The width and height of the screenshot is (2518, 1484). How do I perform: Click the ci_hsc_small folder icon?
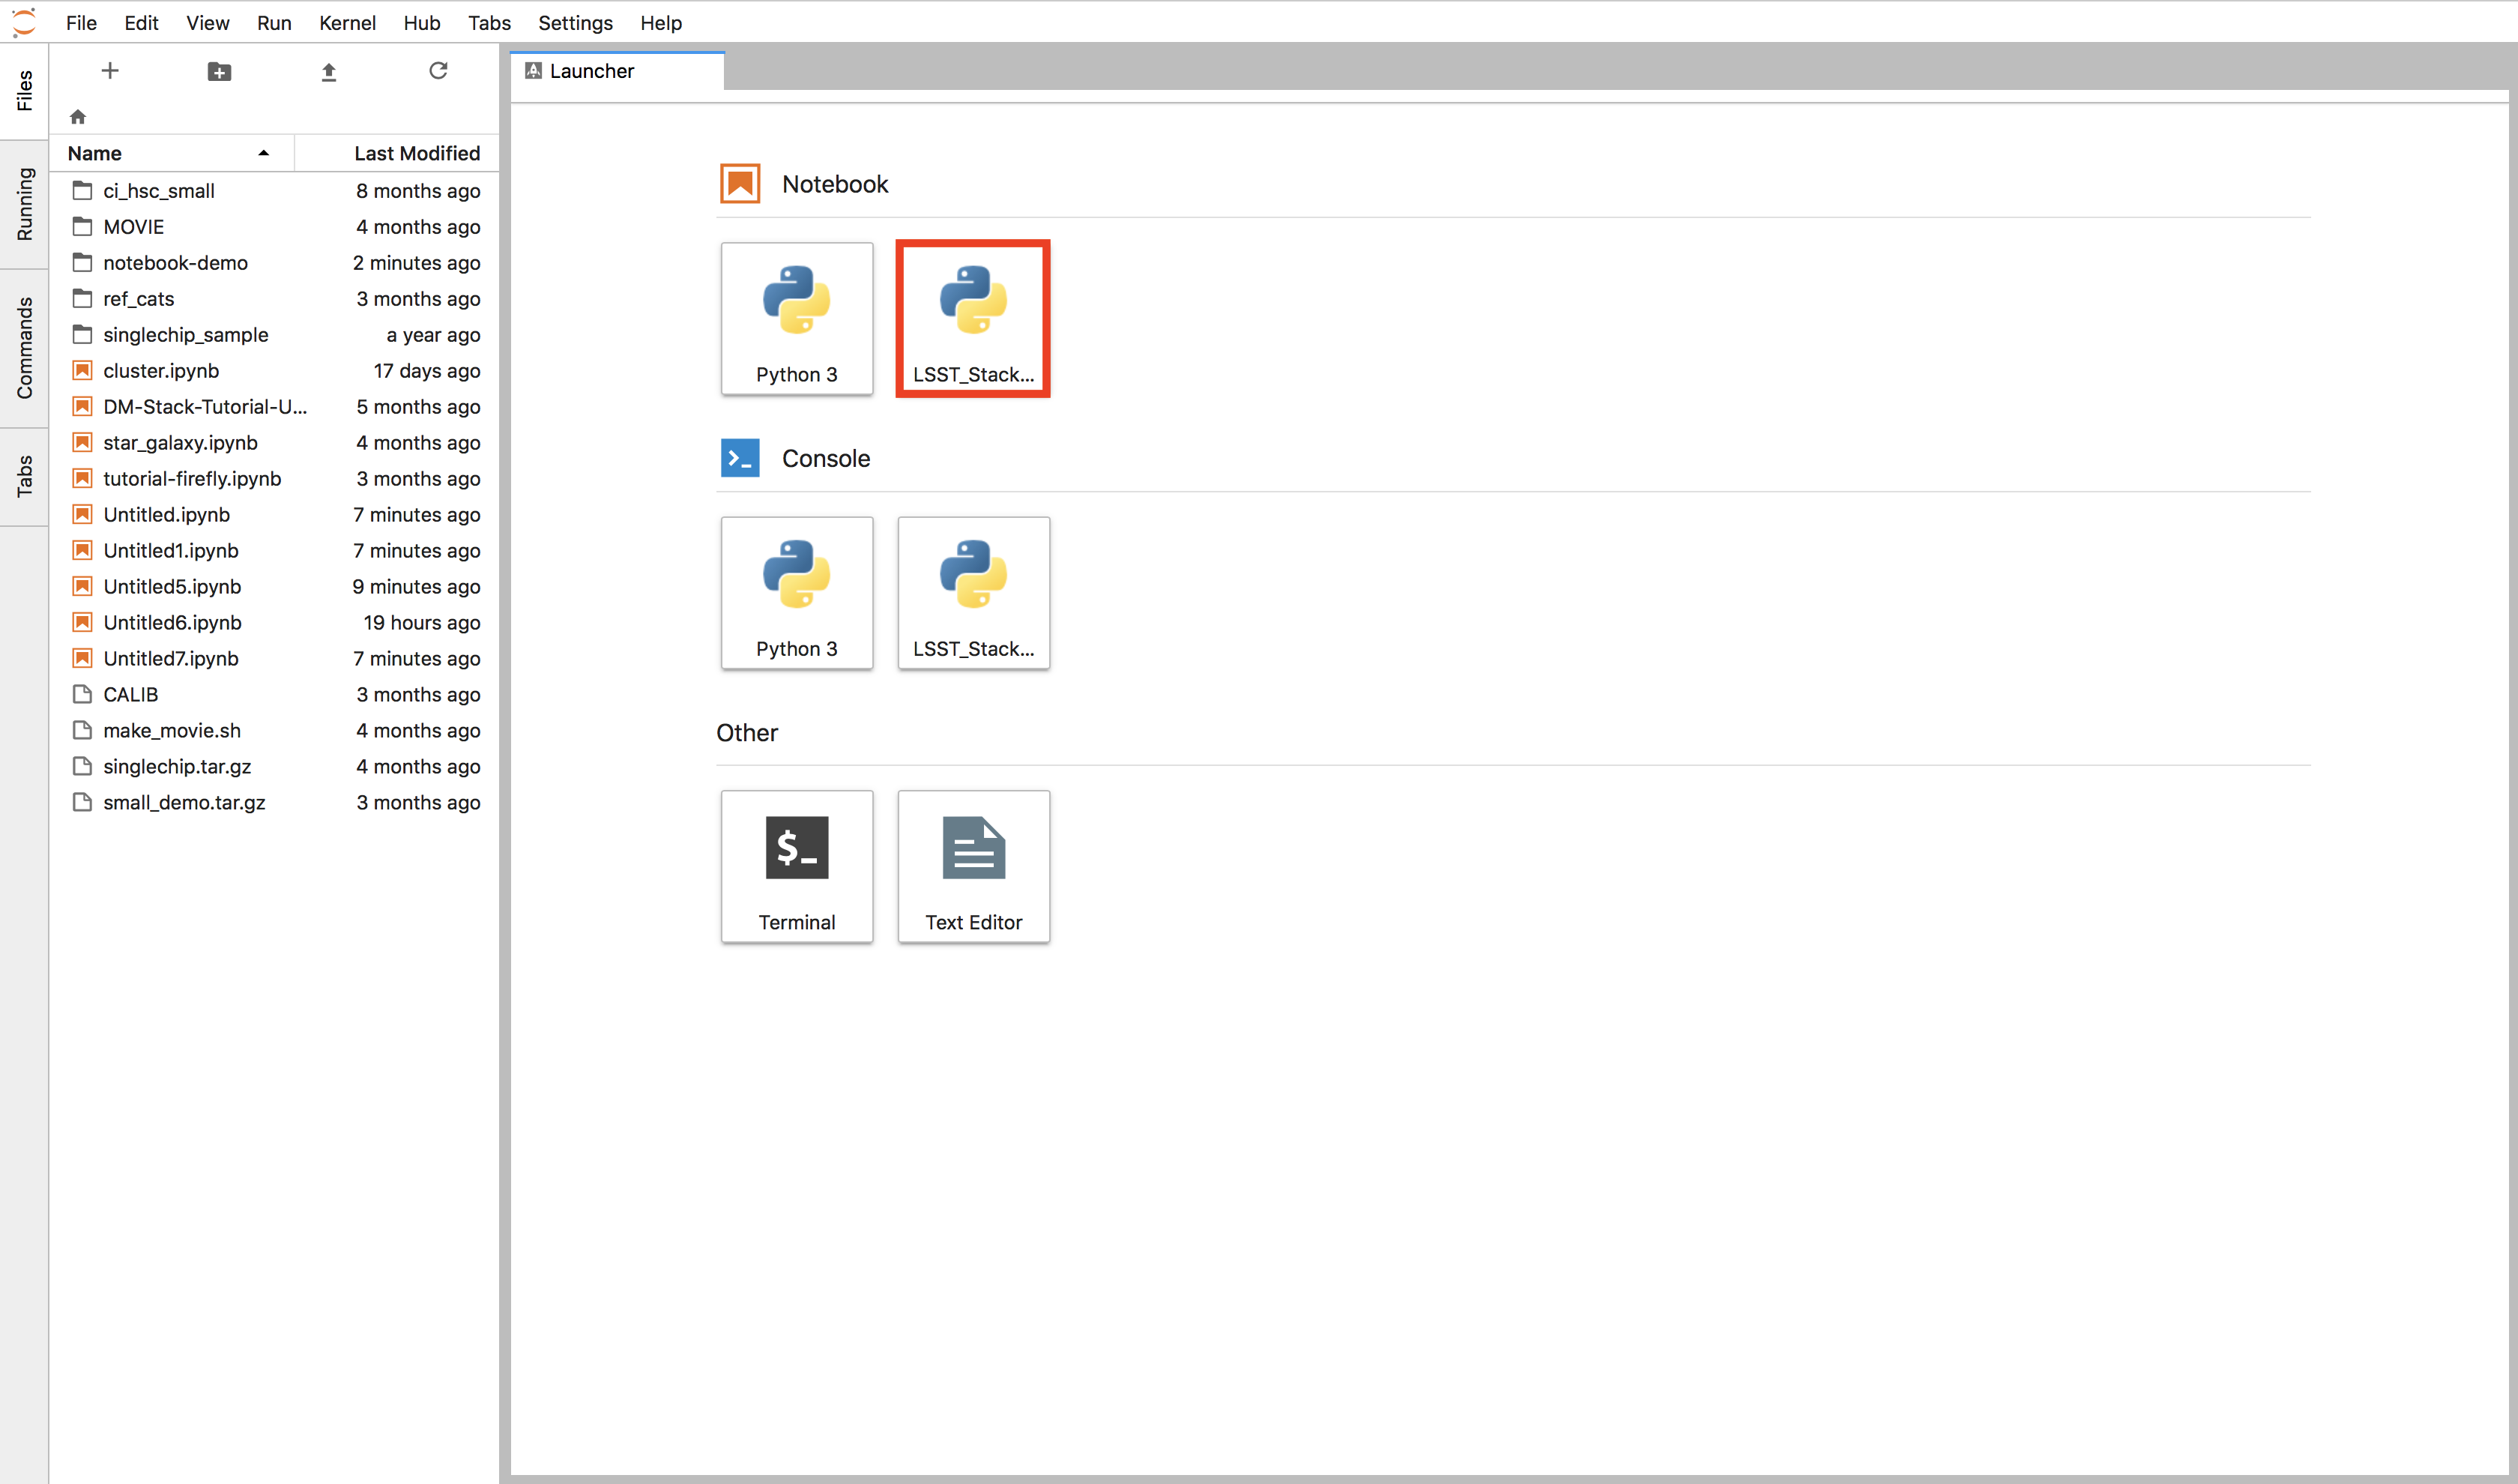point(83,190)
